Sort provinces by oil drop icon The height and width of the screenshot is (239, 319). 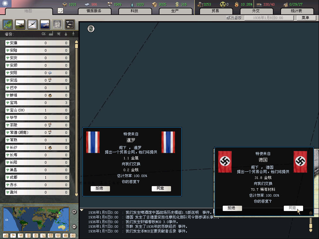66,34
